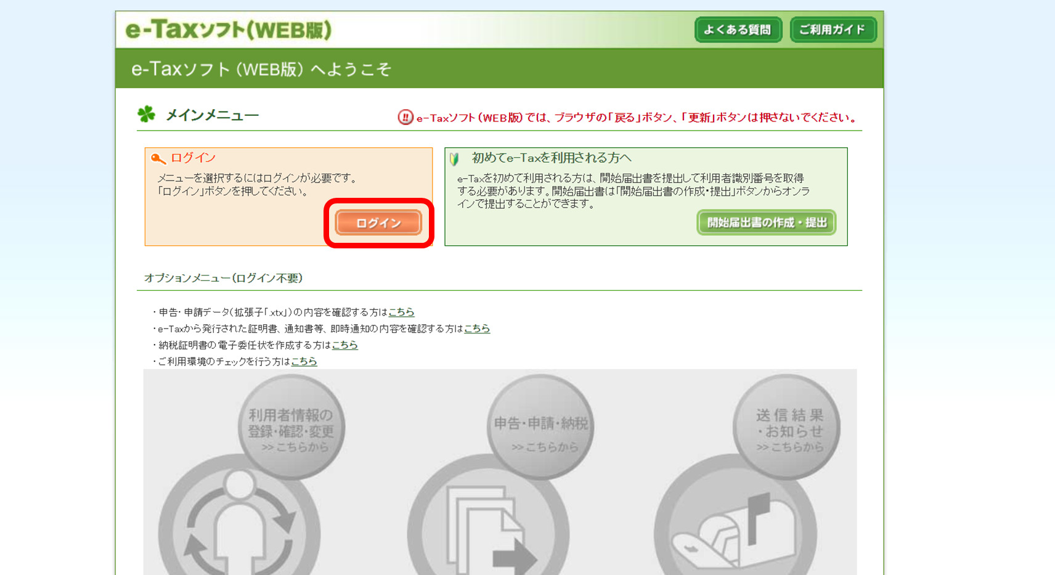Open the よくある質問 page
Screen dimensions: 1055x575
pyautogui.click(x=738, y=30)
